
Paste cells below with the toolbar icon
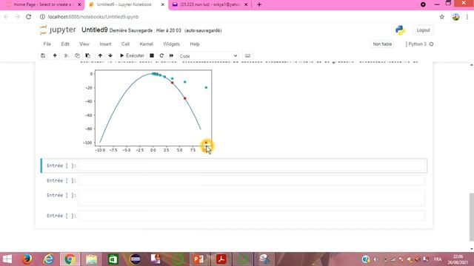point(87,56)
